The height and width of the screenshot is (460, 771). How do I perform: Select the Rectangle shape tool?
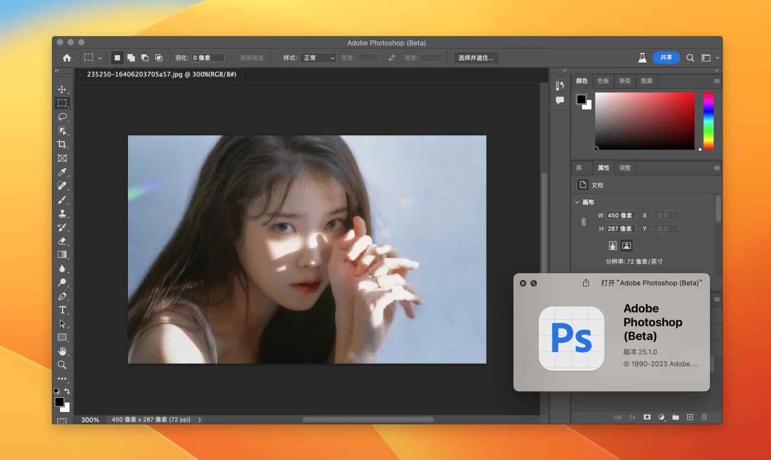pos(62,338)
